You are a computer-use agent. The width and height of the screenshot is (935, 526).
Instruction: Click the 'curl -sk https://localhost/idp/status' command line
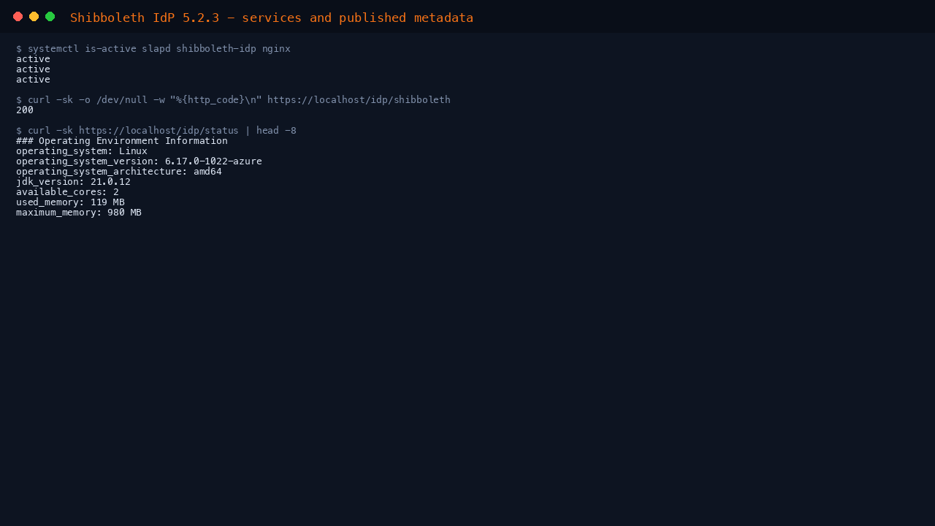click(x=156, y=131)
